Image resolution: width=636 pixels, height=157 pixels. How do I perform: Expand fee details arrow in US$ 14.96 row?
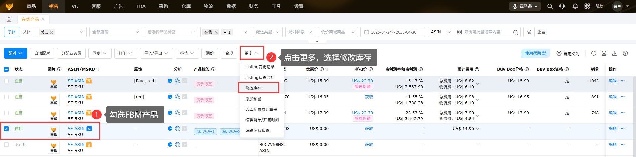(x=477, y=129)
